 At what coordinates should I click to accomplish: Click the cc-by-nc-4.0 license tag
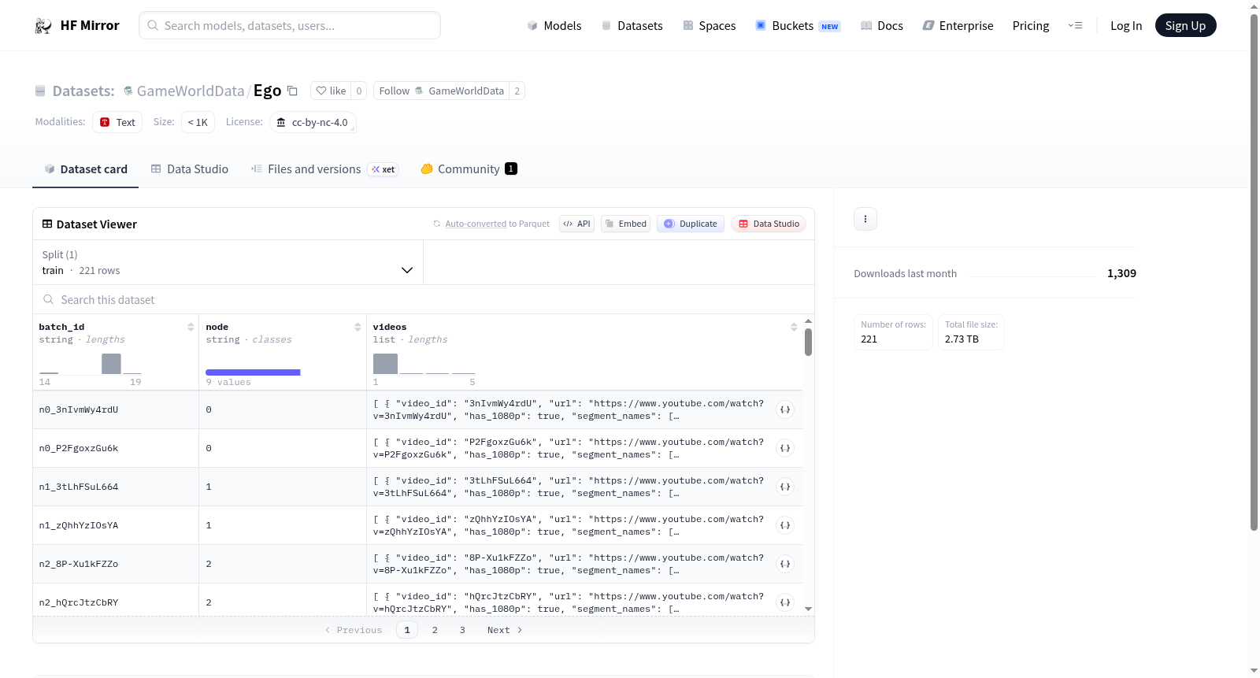tap(313, 122)
